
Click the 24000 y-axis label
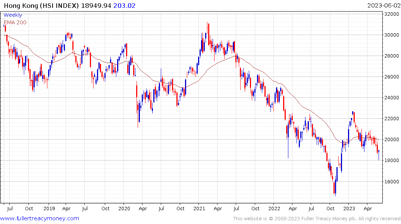pyautogui.click(x=392, y=98)
